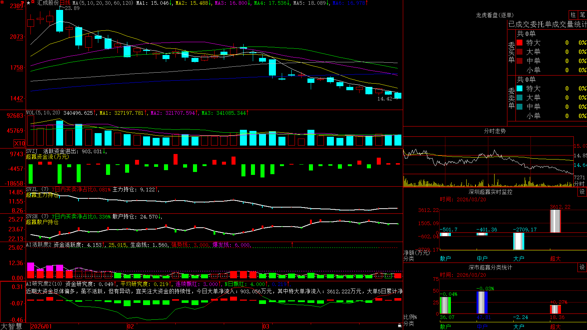Click the teal 中单 sell-order swatch

(519, 106)
